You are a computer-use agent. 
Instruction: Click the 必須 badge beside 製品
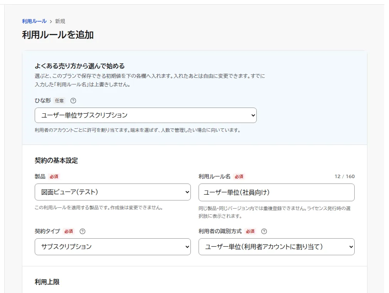point(54,177)
